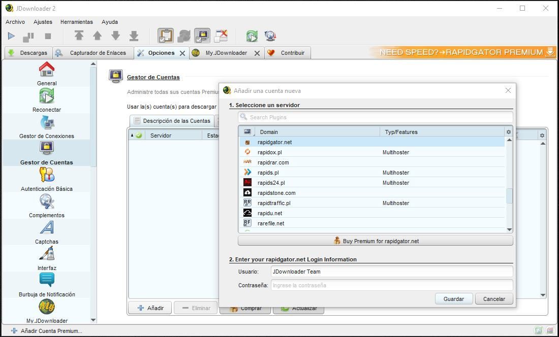The height and width of the screenshot is (337, 559).
Task: Open accounts table settings gear
Action: click(x=542, y=136)
